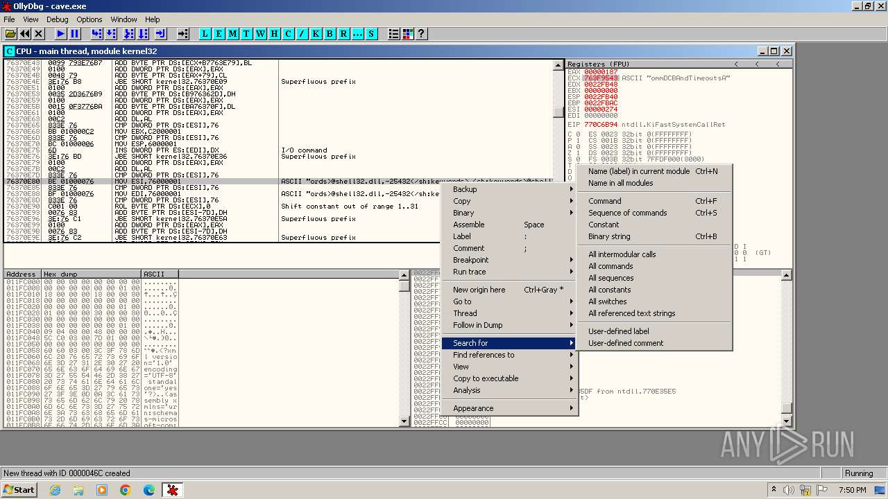Open CPU window with C button

[288, 33]
